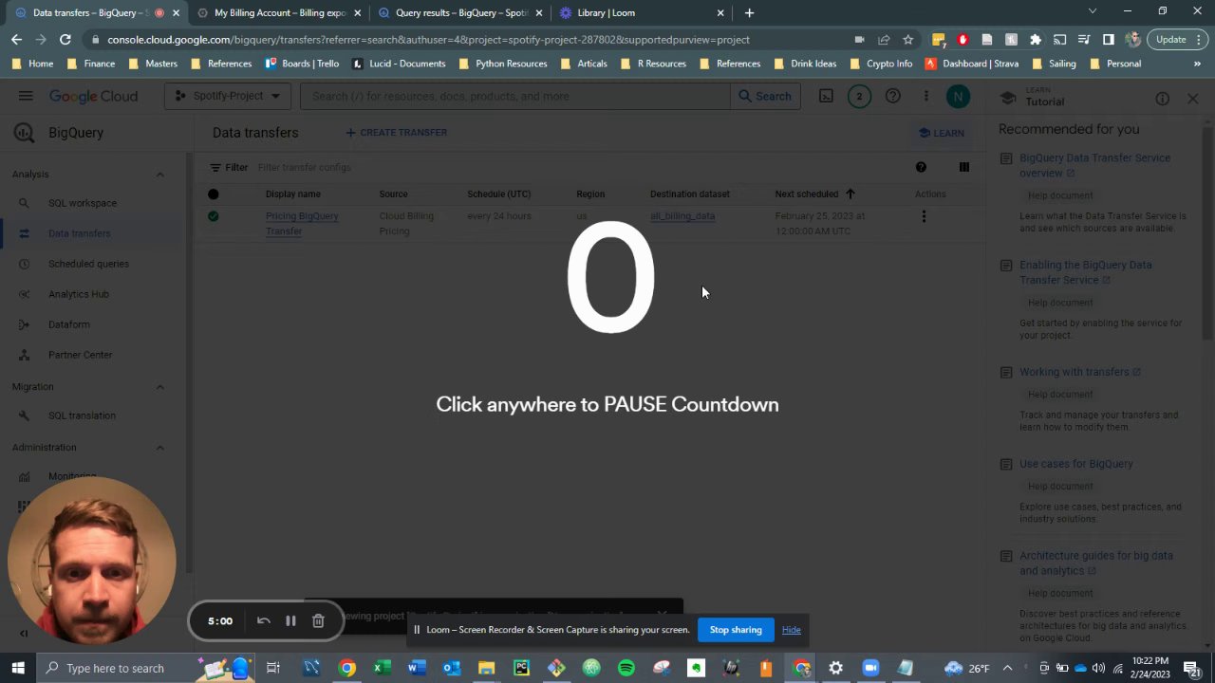This screenshot has height=683, width=1215.
Task: Show hidden system tray icons
Action: (x=1009, y=668)
